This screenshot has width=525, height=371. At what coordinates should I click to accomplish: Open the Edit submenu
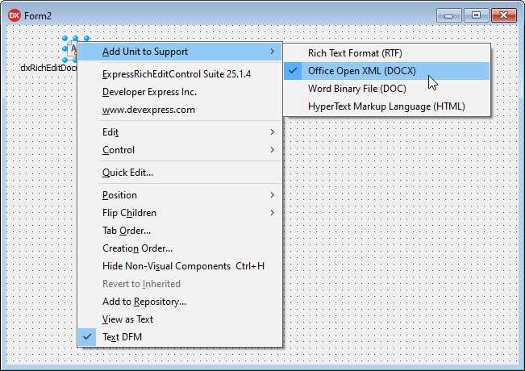pos(180,132)
